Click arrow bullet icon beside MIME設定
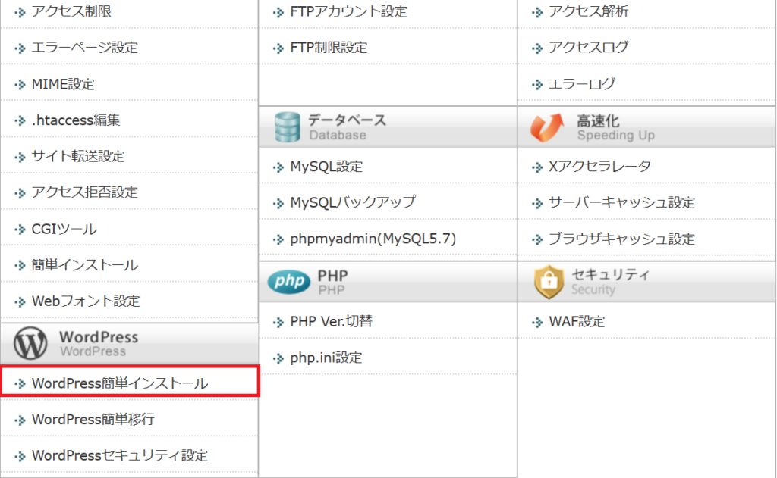Viewport: 777px width, 478px height. pos(20,85)
